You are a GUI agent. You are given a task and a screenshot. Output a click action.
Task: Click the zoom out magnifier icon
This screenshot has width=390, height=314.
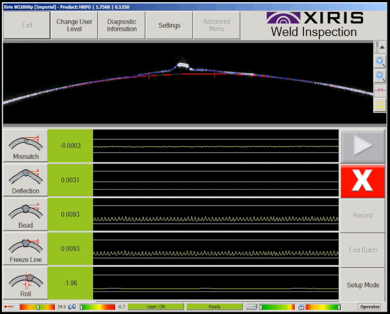pos(380,76)
